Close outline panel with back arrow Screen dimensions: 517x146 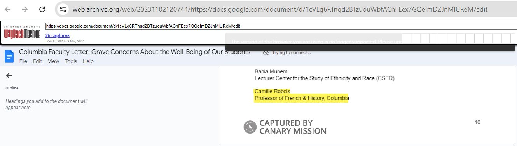coord(9,76)
